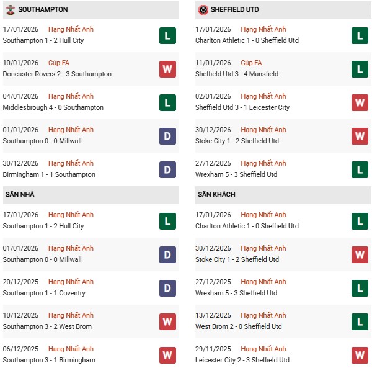Open the SÂN KHÁCH away form section
The image size is (372, 368).
point(217,195)
